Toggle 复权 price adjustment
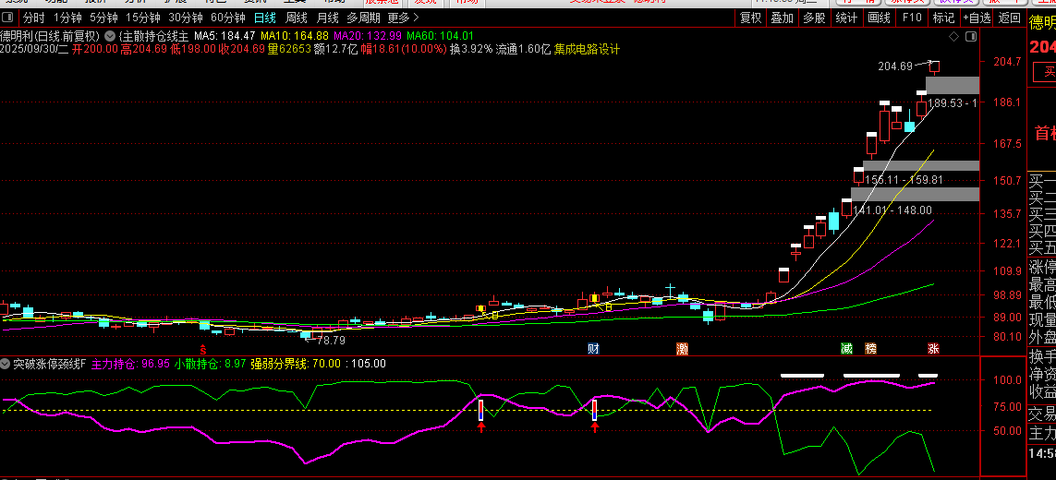This screenshot has height=480, width=1056. click(751, 18)
